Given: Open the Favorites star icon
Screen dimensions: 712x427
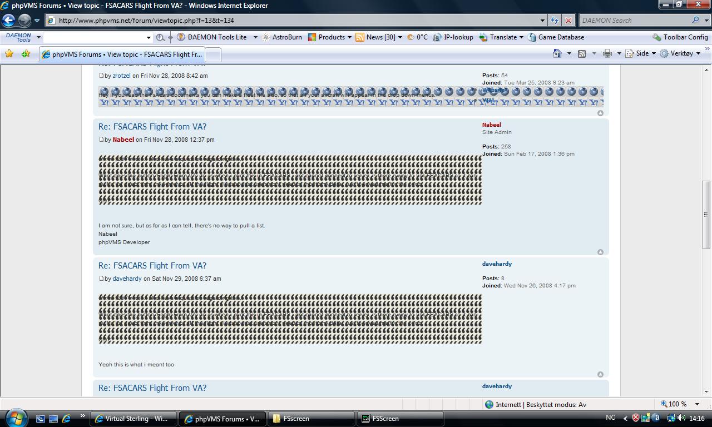Looking at the screenshot, I should [9, 54].
